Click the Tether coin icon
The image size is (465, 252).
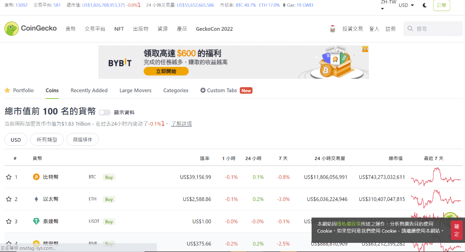click(x=36, y=221)
